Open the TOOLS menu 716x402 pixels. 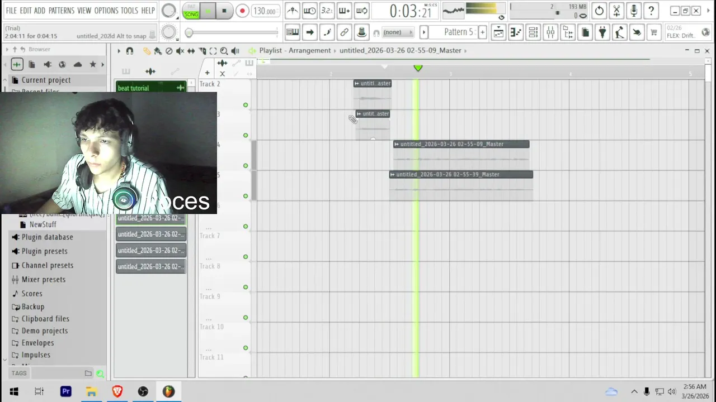pos(129,11)
